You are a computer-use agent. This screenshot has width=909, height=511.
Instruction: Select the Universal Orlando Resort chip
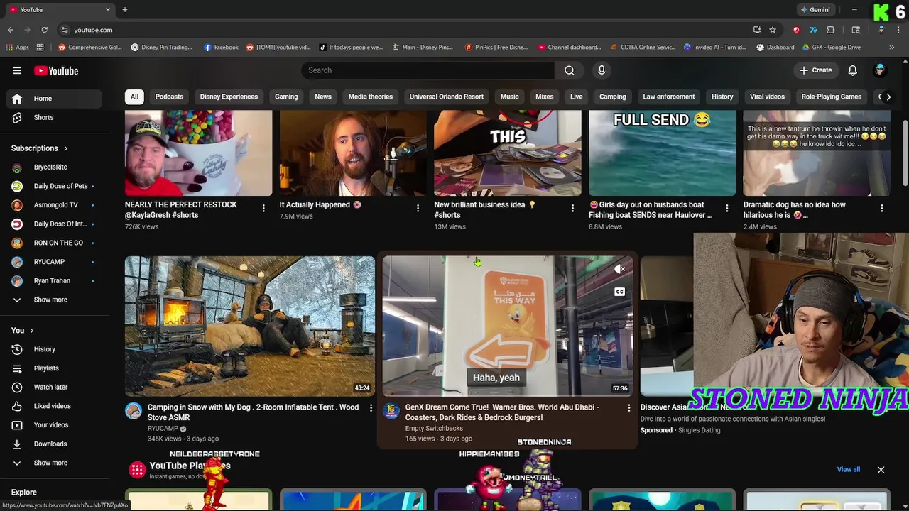pos(447,97)
